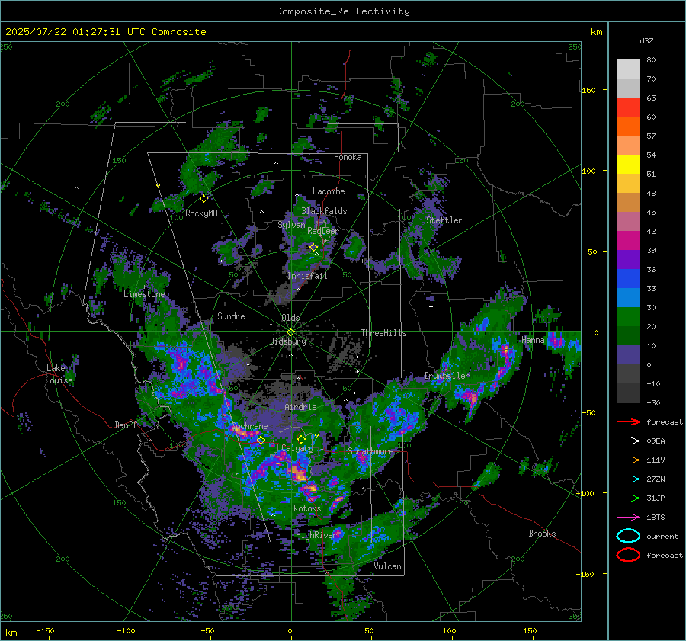Click the Cochrane city label
The image size is (686, 641).
249,426
